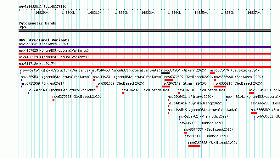The image size is (280, 158).
Task: Open nsv5834980 (Almarri2020) label
Action: coord(184,70)
